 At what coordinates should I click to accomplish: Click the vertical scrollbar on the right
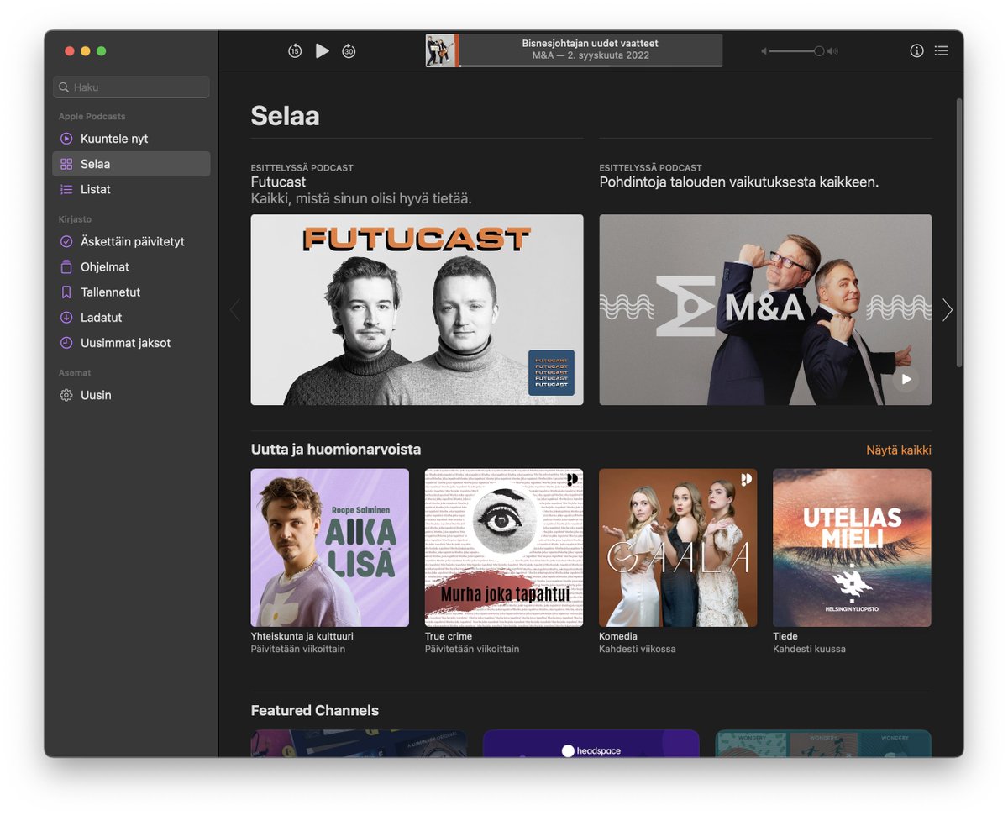pyautogui.click(x=959, y=232)
